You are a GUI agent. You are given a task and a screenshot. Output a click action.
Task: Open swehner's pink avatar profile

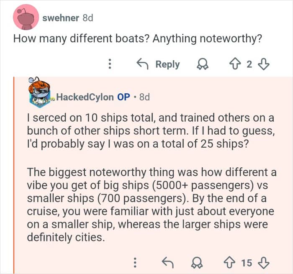point(26,17)
